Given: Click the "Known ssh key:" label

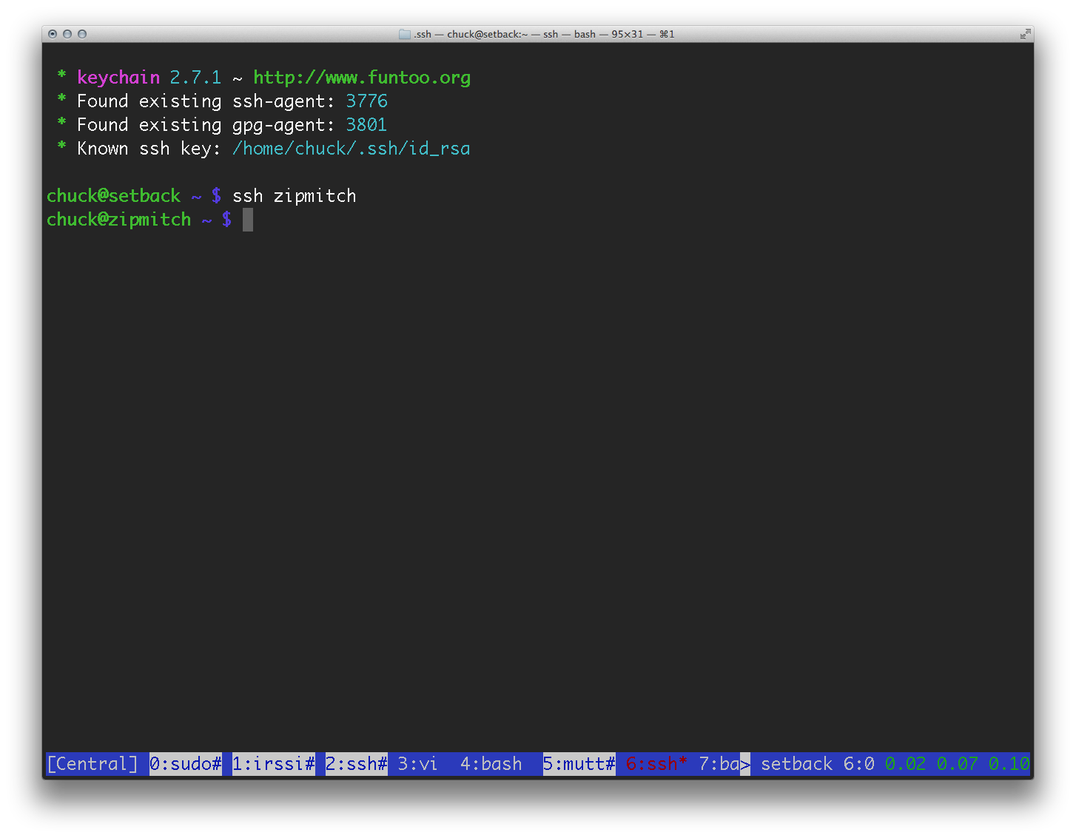Looking at the screenshot, I should coord(149,149).
